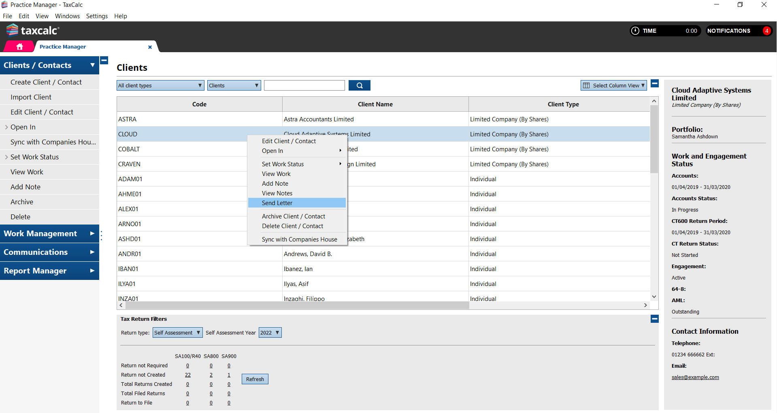Click the timer clock icon
777x413 pixels.
(635, 31)
